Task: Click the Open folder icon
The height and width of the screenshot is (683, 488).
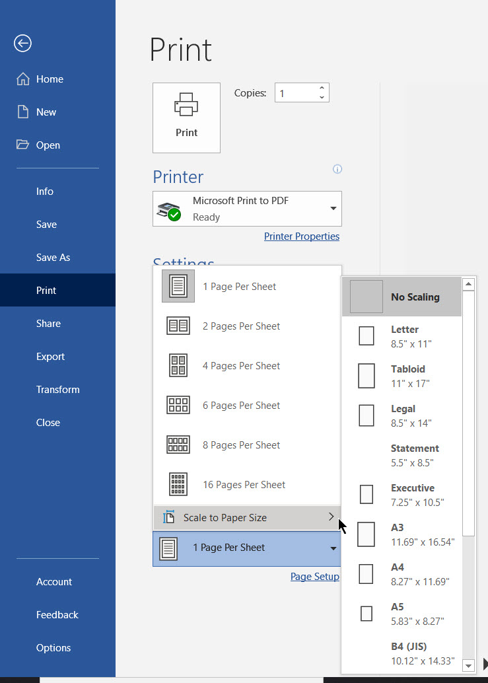Action: point(22,144)
